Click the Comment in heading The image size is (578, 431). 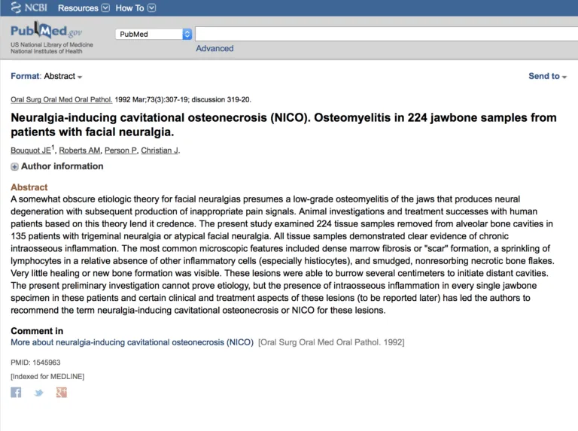coord(37,331)
